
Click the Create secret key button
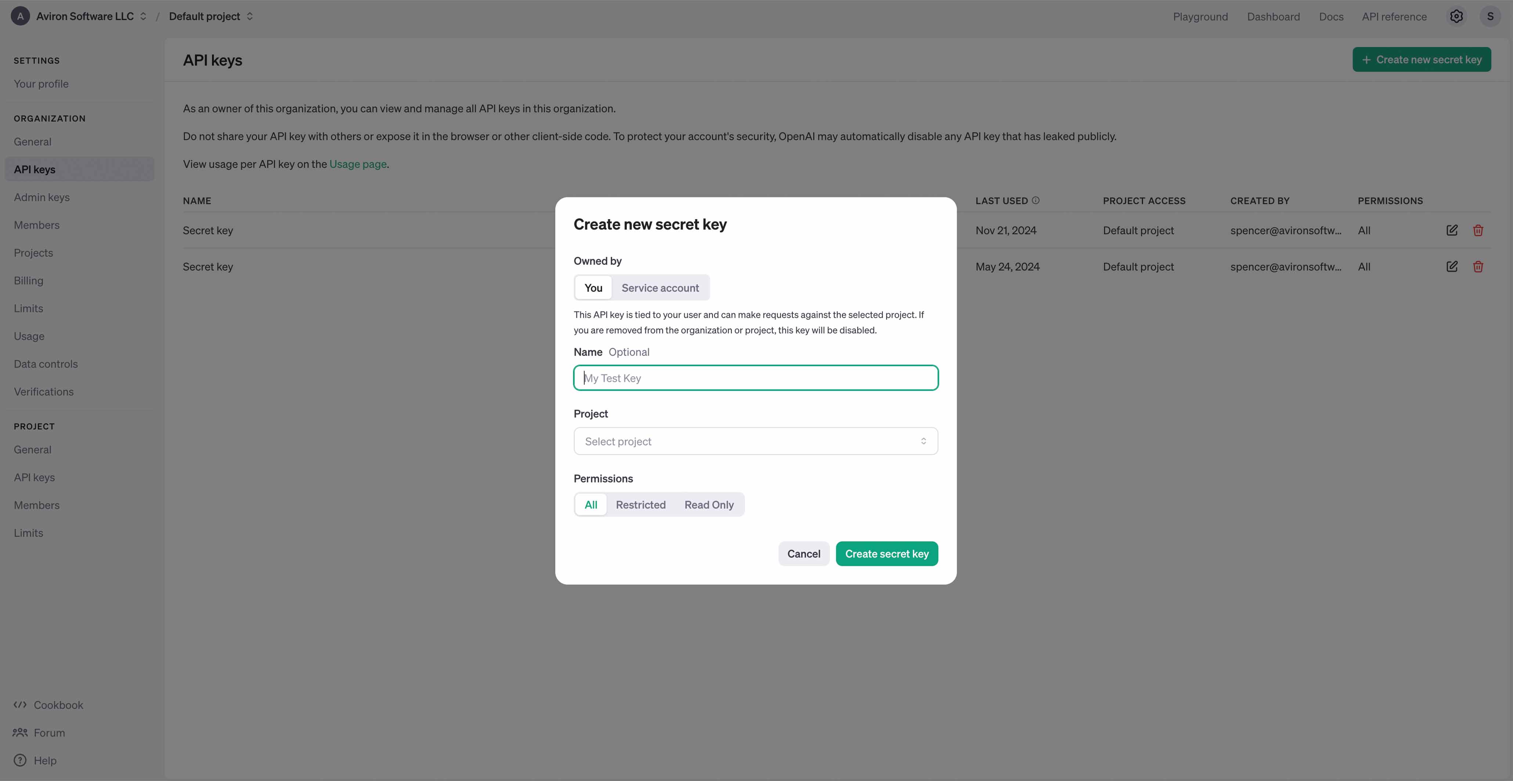pyautogui.click(x=887, y=554)
